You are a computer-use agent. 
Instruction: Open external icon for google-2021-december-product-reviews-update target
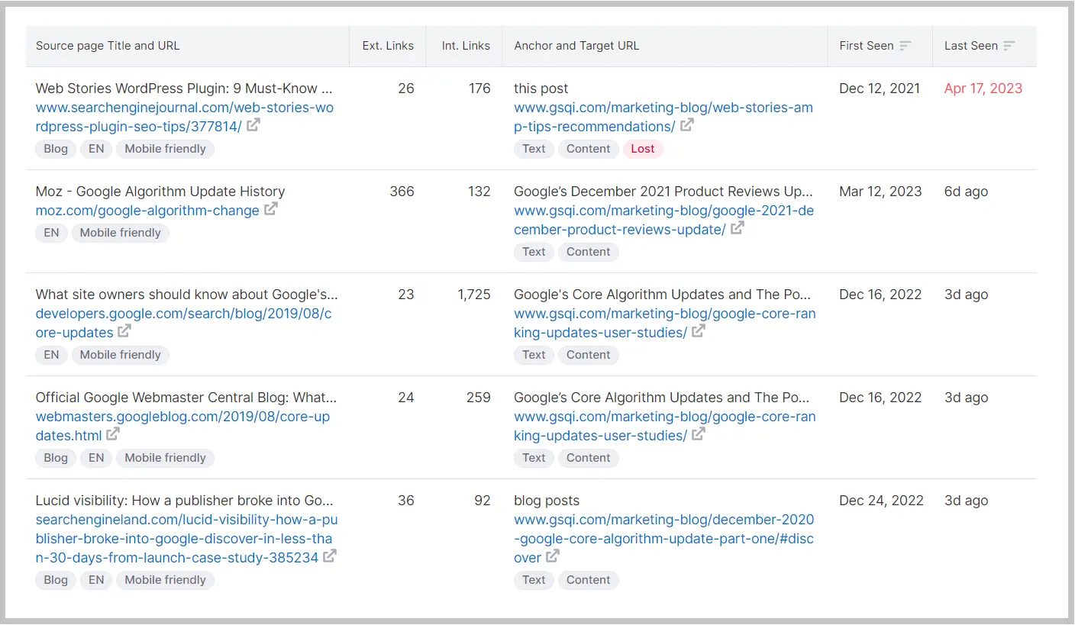pyautogui.click(x=737, y=228)
